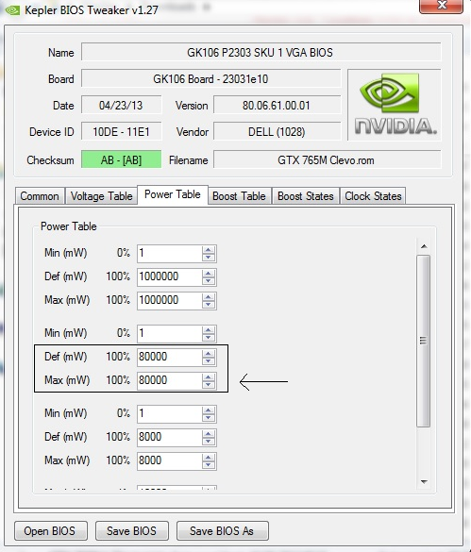Decrease the boxed Max (mW) 80000 value
The image size is (471, 552).
pyautogui.click(x=209, y=385)
